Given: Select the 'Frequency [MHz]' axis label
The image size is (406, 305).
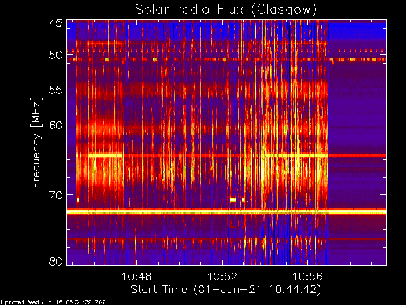Looking at the screenshot, I should click(36, 142).
